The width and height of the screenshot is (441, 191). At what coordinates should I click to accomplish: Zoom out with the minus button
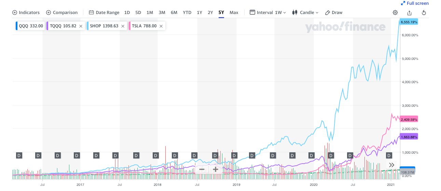[x=202, y=169]
